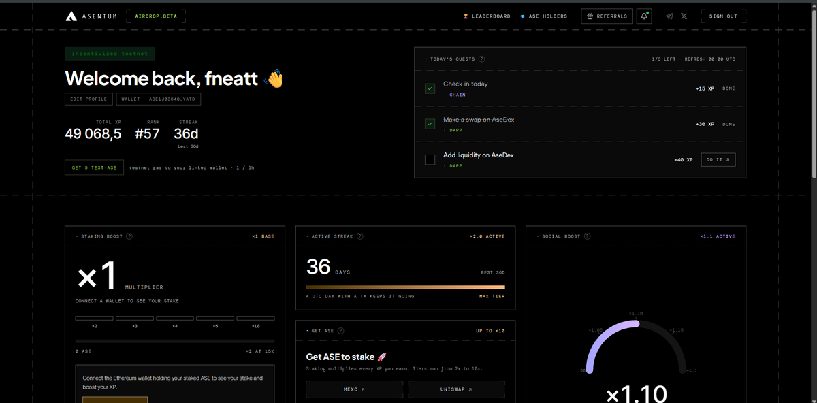
Task: Click the Sign Out button
Action: coord(723,16)
